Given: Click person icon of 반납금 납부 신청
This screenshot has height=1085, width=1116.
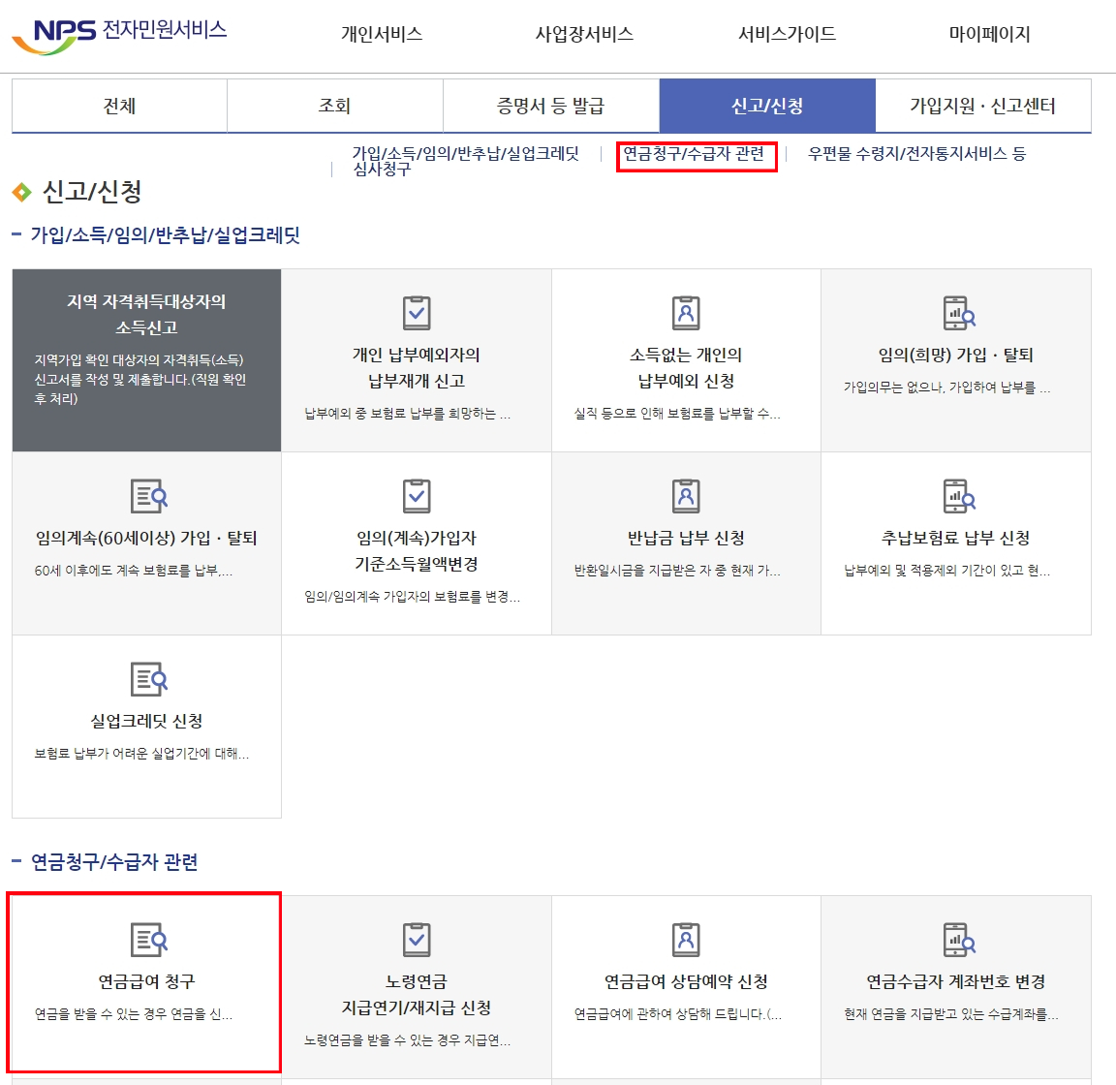Looking at the screenshot, I should coord(686,495).
